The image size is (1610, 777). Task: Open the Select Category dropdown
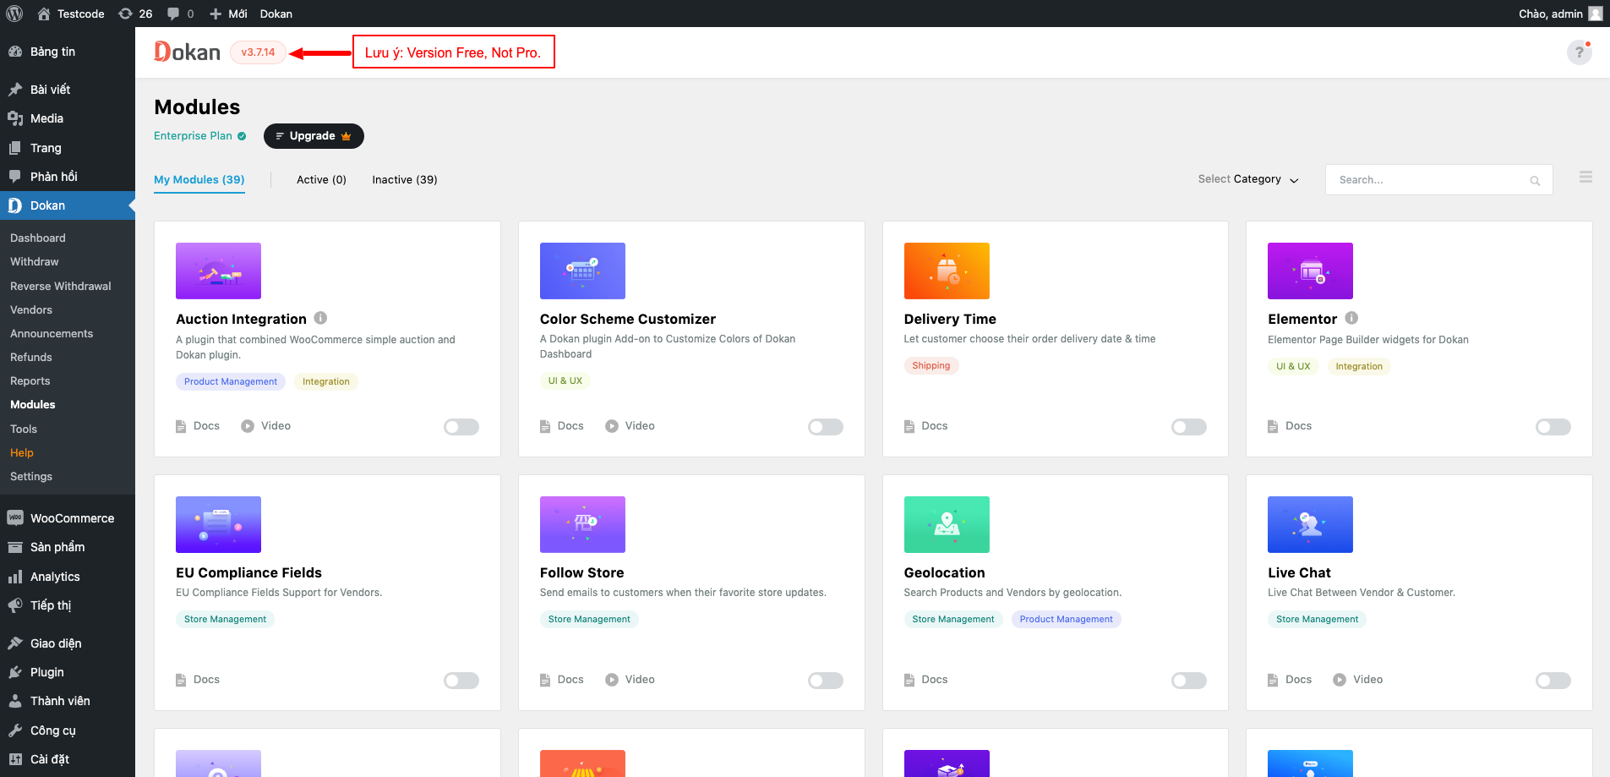(1248, 179)
